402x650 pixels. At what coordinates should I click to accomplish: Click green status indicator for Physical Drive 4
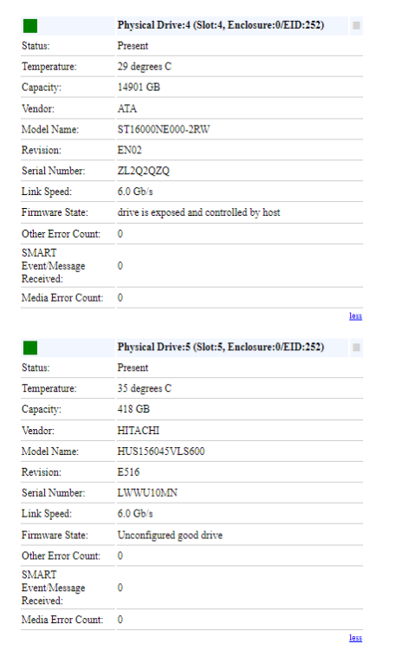[29, 26]
